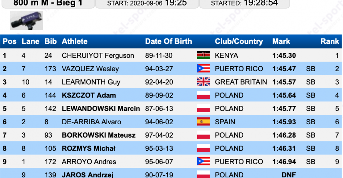Click Poland flag in BORKOWSKI Mateusz row
343x178 pixels.
click(203, 135)
